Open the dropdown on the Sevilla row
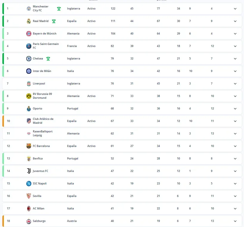244x227 pixels. (235, 196)
